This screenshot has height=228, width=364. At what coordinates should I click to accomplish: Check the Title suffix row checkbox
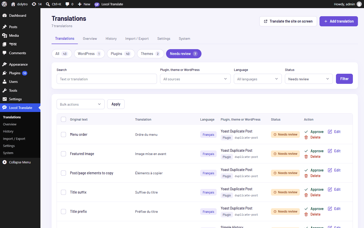coord(63,192)
